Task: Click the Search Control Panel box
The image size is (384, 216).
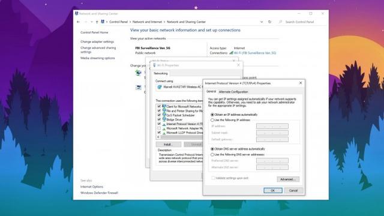Action: [301, 22]
